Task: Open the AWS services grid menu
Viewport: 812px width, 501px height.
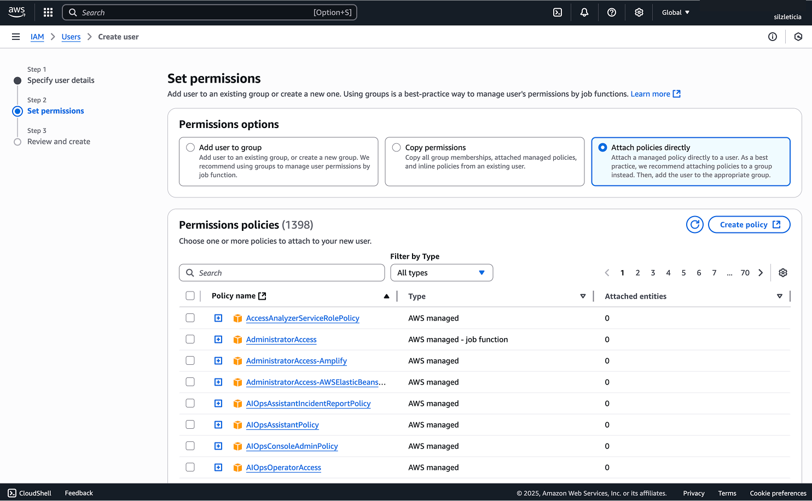Action: [x=48, y=12]
